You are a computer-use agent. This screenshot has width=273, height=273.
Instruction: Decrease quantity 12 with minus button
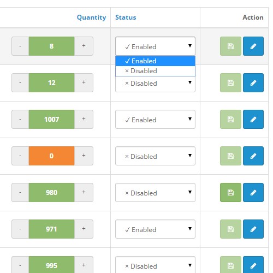tap(20, 82)
